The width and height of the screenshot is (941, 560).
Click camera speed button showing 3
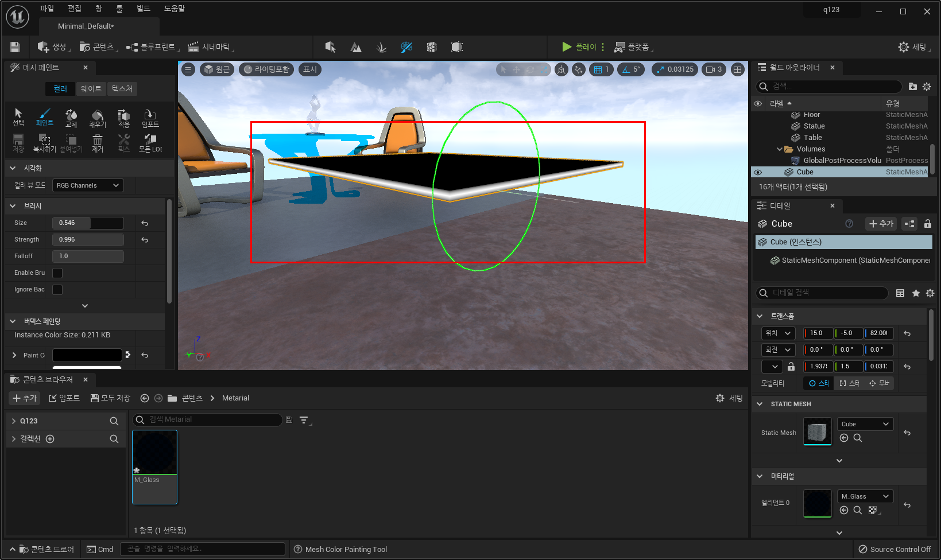714,69
